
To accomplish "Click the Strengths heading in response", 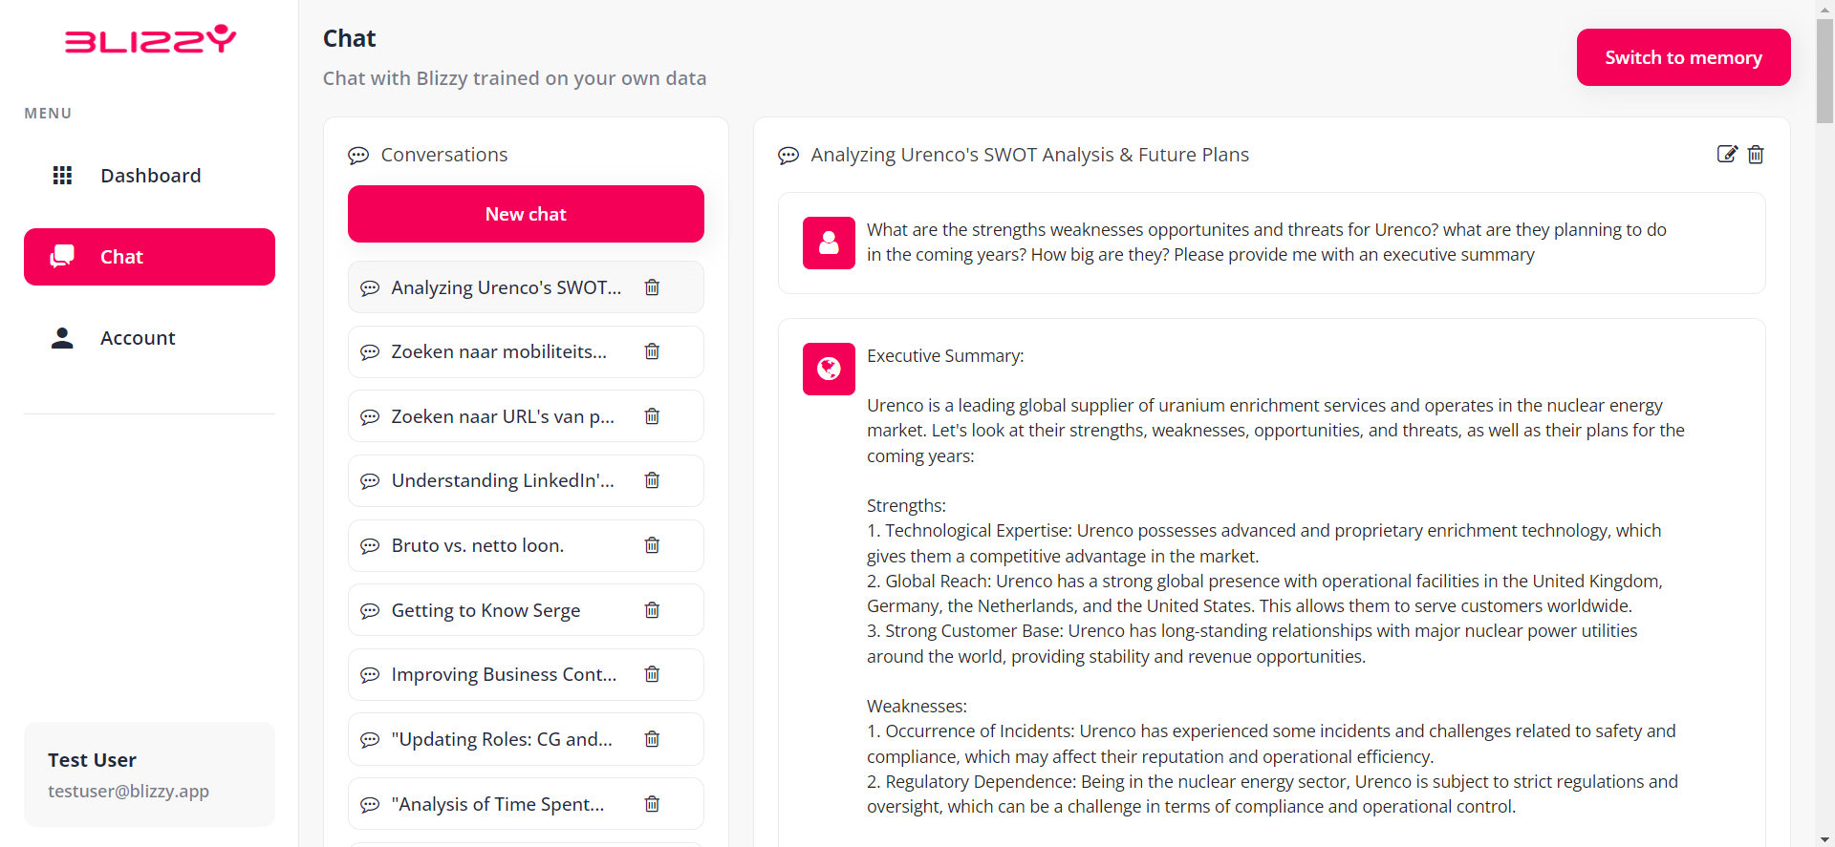I will [906, 505].
